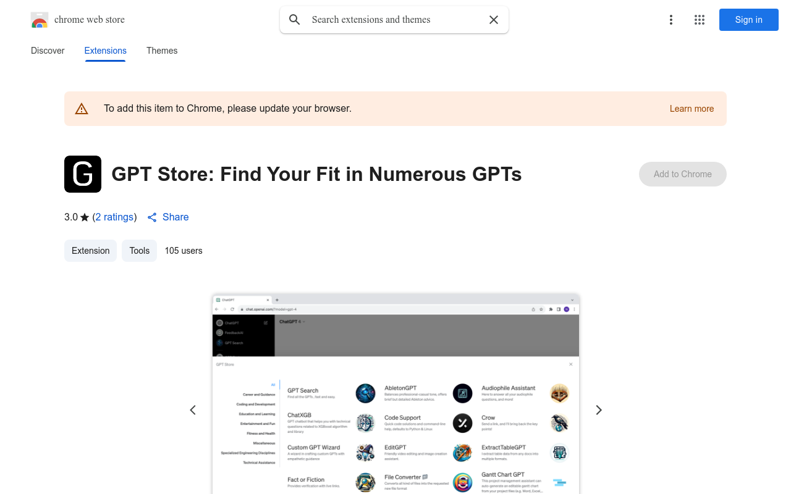The height and width of the screenshot is (494, 791).
Task: Open the Discover tab
Action: (48, 51)
